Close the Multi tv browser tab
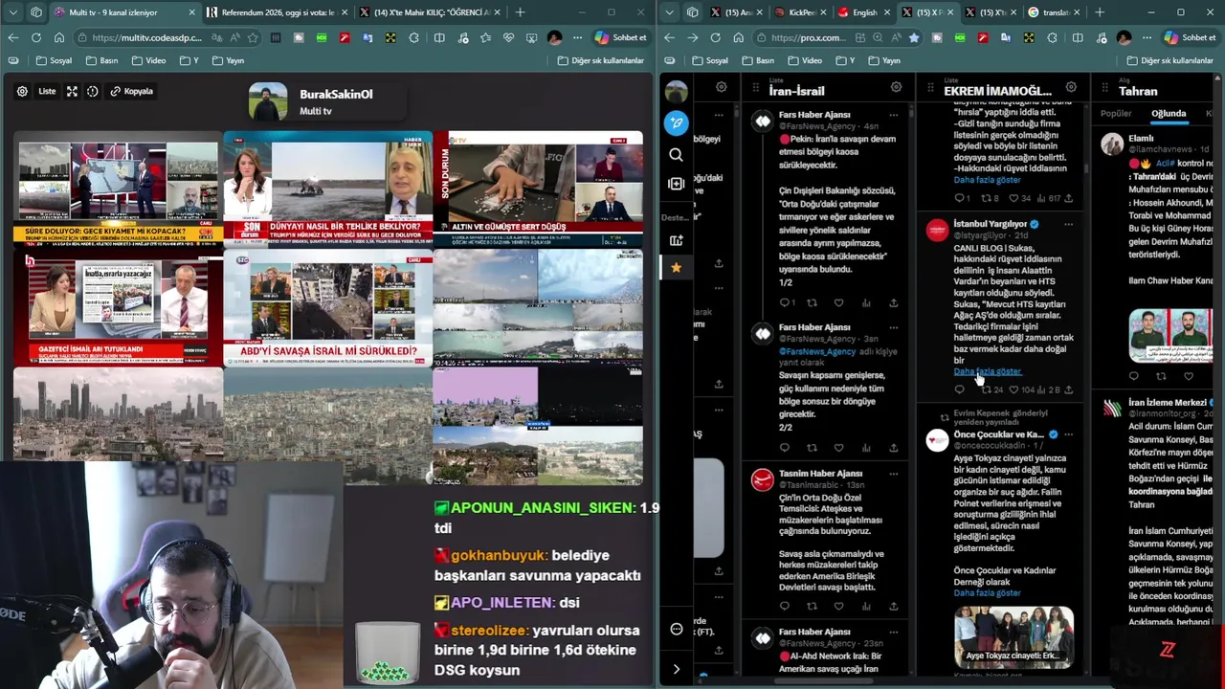Screen dimensions: 1225x689 [191, 12]
